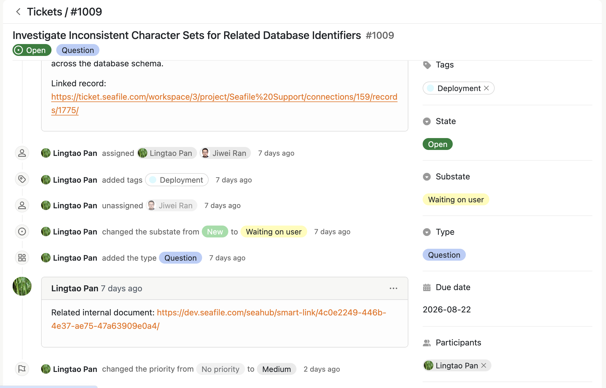Click the tag icon on the added tags event

[x=22, y=179]
